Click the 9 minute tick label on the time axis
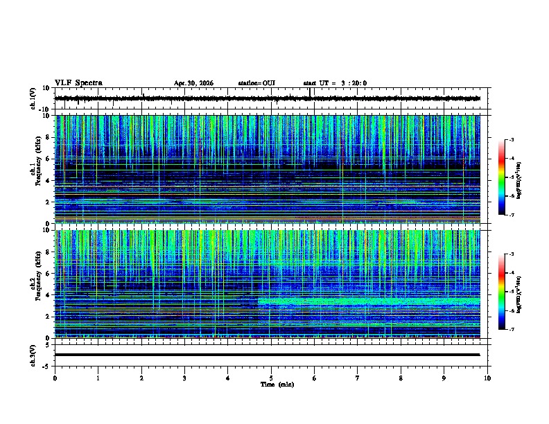 pyautogui.click(x=444, y=378)
